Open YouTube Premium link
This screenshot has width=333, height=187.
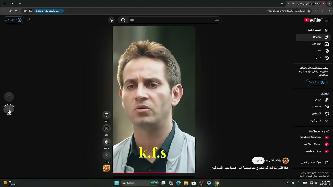pos(313,137)
